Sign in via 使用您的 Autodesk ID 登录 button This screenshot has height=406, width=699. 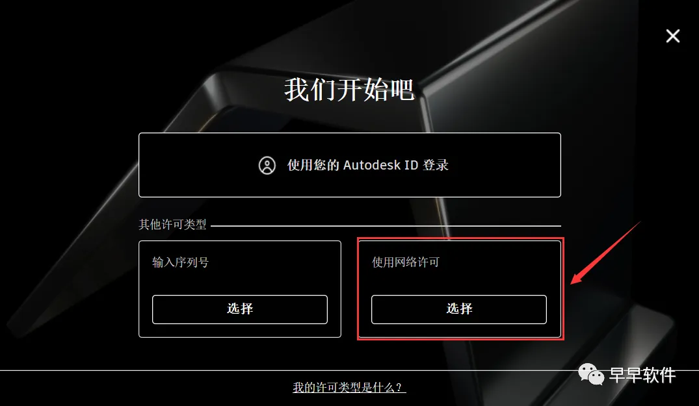coord(350,165)
